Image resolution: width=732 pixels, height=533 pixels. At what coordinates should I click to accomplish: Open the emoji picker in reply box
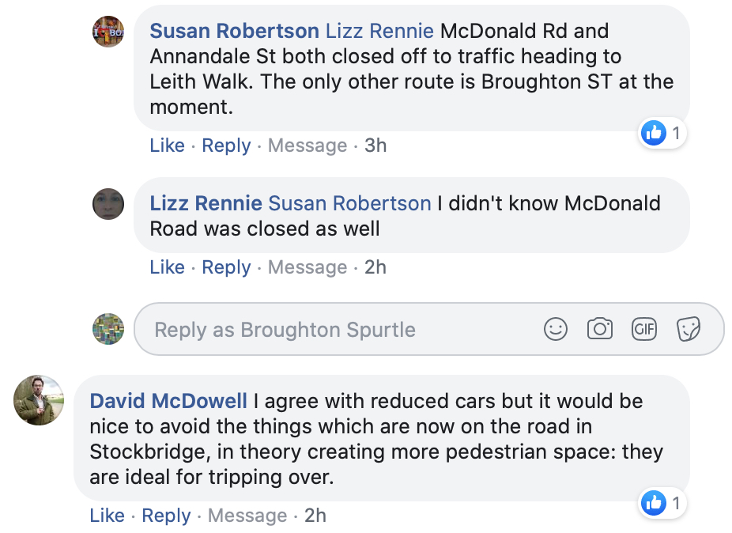pos(555,329)
